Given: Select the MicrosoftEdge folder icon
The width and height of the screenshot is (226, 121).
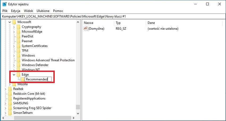Looking at the screenshot, I should [x=18, y=32].
